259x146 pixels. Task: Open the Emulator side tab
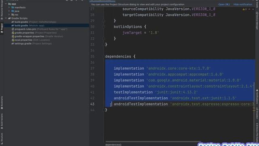tap(257, 113)
